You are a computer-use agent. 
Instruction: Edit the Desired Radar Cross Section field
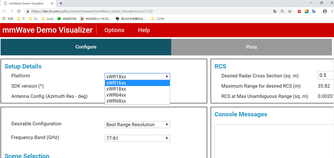click(x=326, y=75)
